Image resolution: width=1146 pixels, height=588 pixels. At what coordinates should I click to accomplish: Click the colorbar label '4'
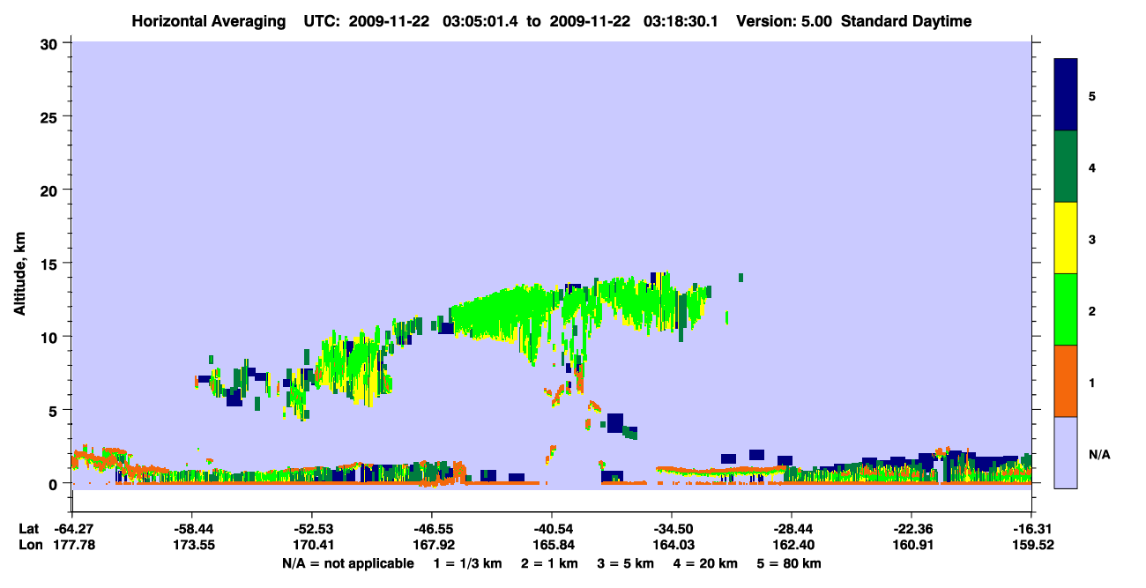[1092, 168]
